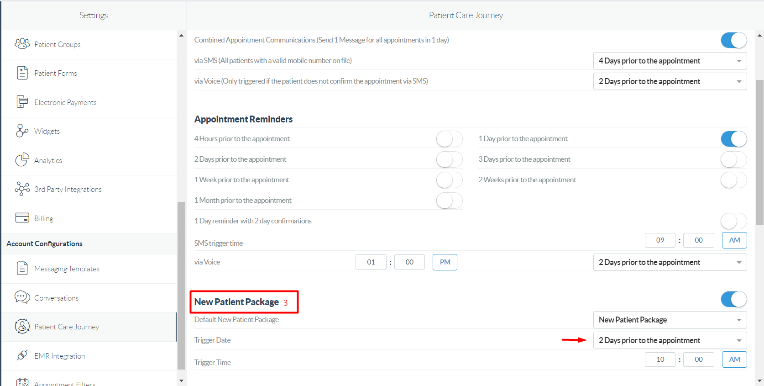Click the Analytics pie chart icon
This screenshot has width=764, height=386.
[22, 159]
